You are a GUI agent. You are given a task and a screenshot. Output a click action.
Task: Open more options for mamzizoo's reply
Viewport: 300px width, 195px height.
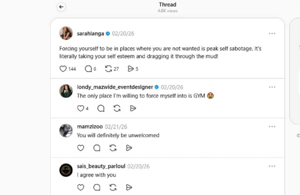(x=272, y=126)
